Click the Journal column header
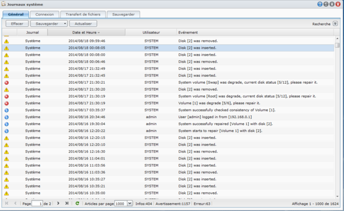 coord(32,33)
